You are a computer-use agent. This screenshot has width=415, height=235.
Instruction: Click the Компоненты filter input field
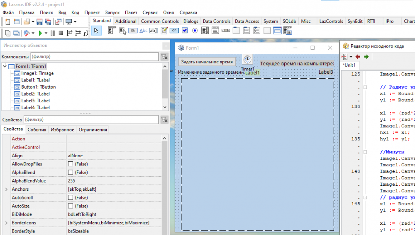pyautogui.click(x=94, y=57)
